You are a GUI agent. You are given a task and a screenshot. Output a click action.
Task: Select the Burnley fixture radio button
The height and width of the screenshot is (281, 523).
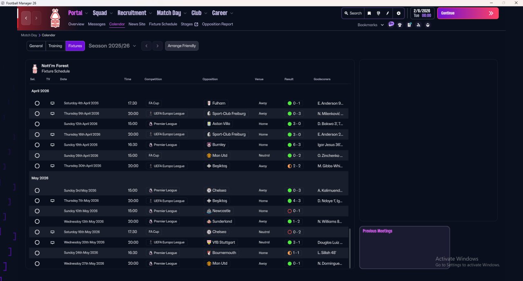pyautogui.click(x=37, y=145)
